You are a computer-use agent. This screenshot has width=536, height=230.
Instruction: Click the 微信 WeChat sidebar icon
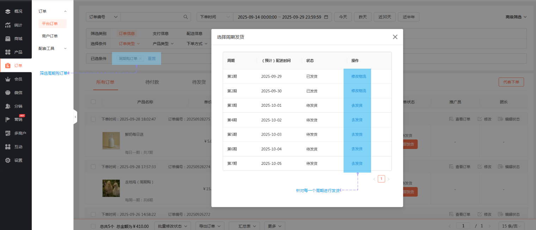(x=8, y=93)
